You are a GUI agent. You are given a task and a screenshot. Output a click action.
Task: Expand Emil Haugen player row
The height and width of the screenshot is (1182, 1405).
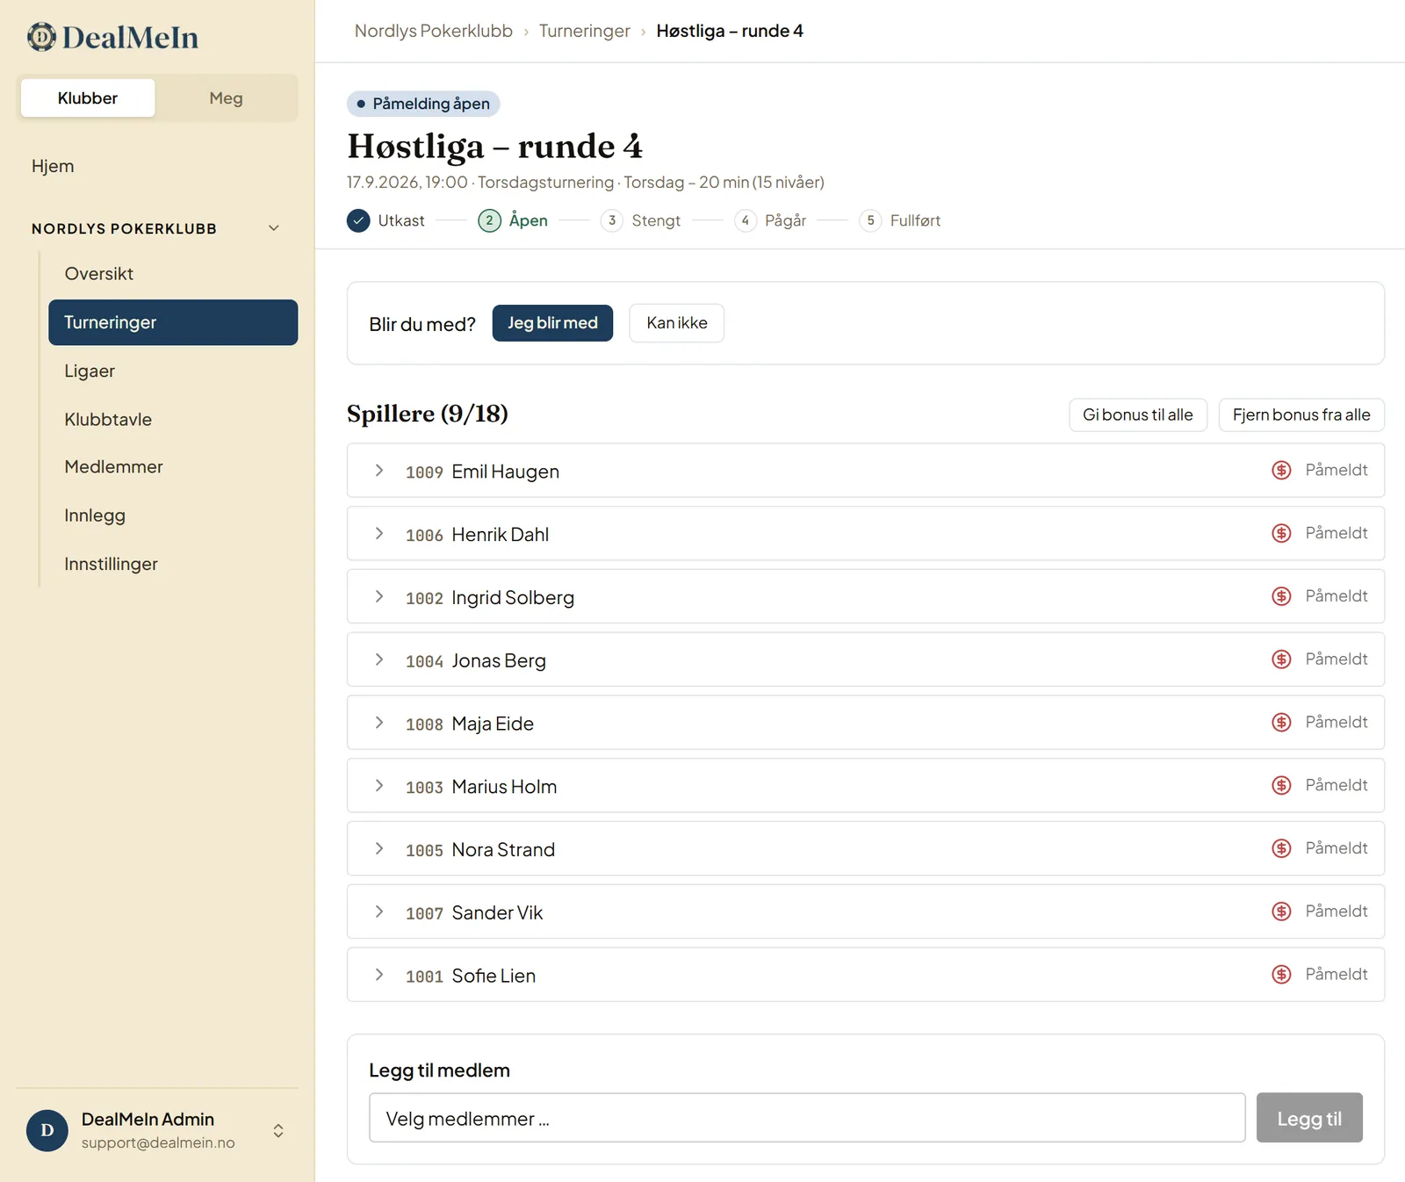click(379, 471)
